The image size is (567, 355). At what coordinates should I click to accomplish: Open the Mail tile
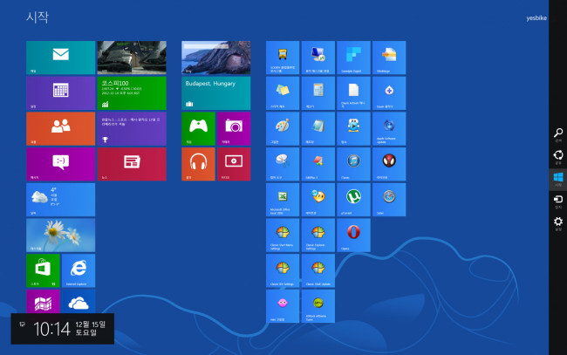click(x=60, y=58)
